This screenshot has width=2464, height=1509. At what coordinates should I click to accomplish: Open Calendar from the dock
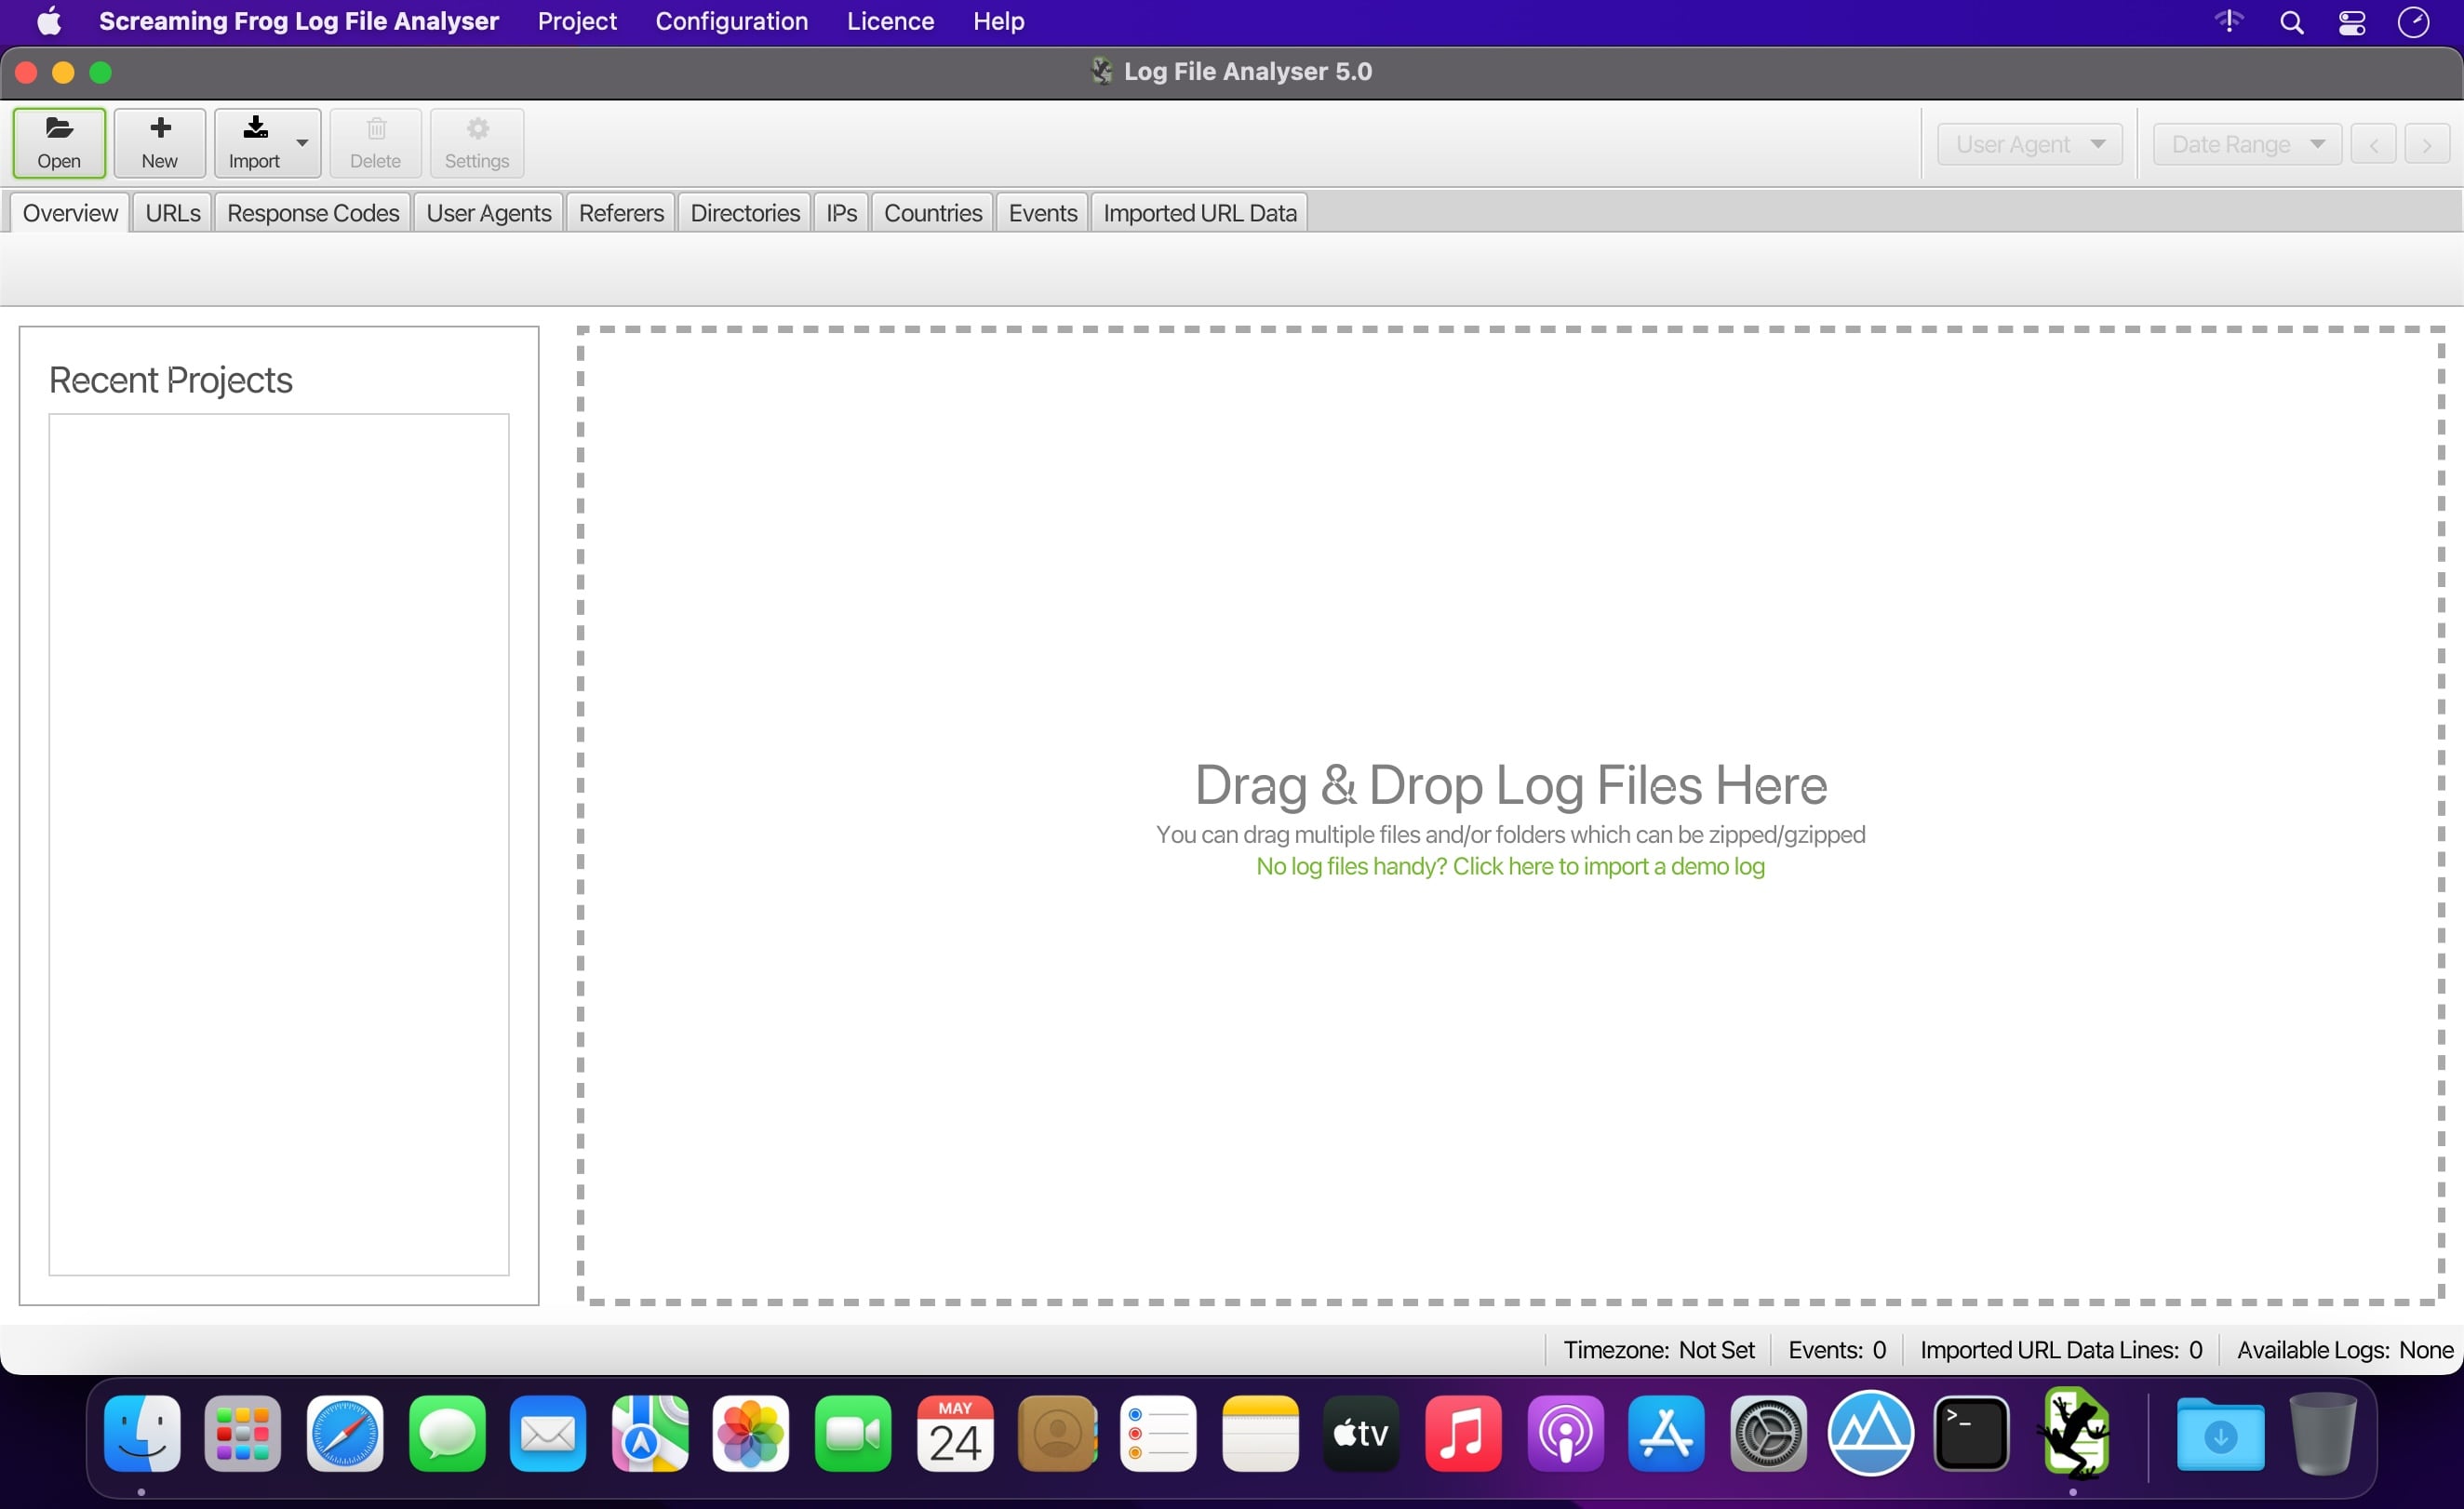[x=955, y=1433]
